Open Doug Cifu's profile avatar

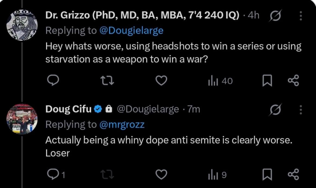click(22, 119)
